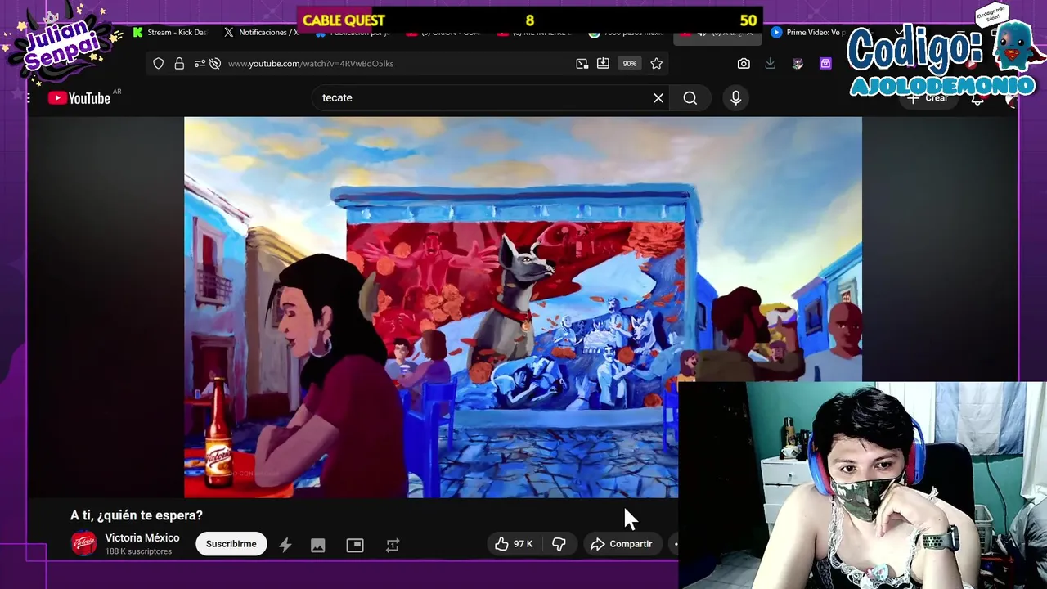Select the youtube.com URL in address bar

point(311,64)
